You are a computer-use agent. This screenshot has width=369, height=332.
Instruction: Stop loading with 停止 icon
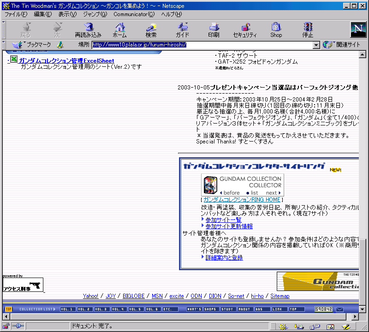(x=308, y=30)
